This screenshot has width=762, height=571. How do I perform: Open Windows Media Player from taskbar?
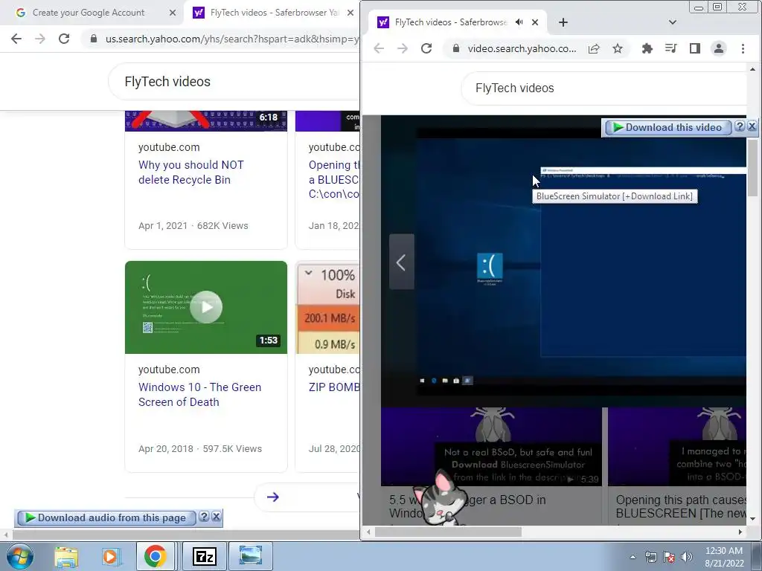tap(110, 556)
